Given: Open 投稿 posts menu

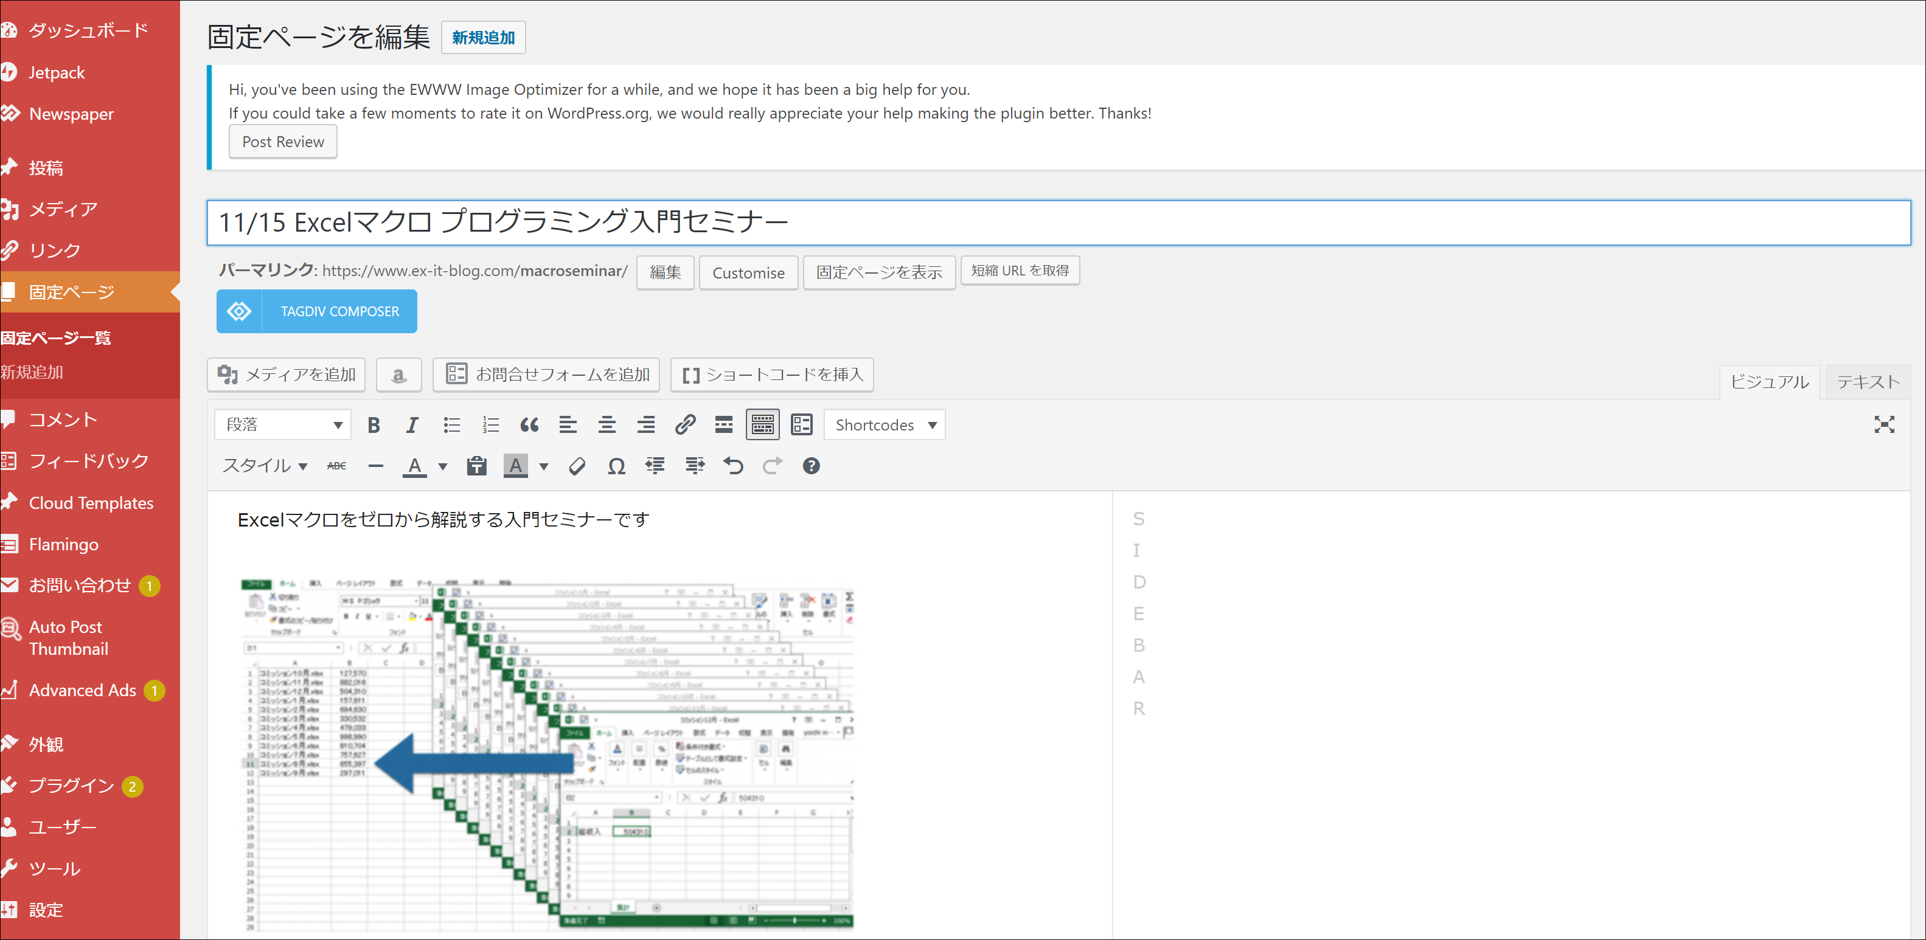Looking at the screenshot, I should (x=46, y=168).
